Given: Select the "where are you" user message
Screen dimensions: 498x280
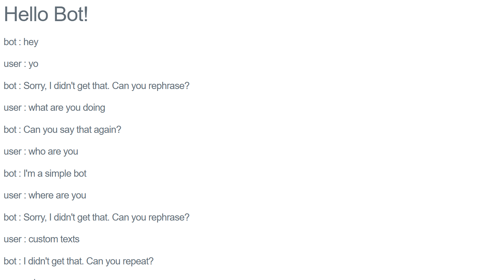Looking at the screenshot, I should coord(45,196).
